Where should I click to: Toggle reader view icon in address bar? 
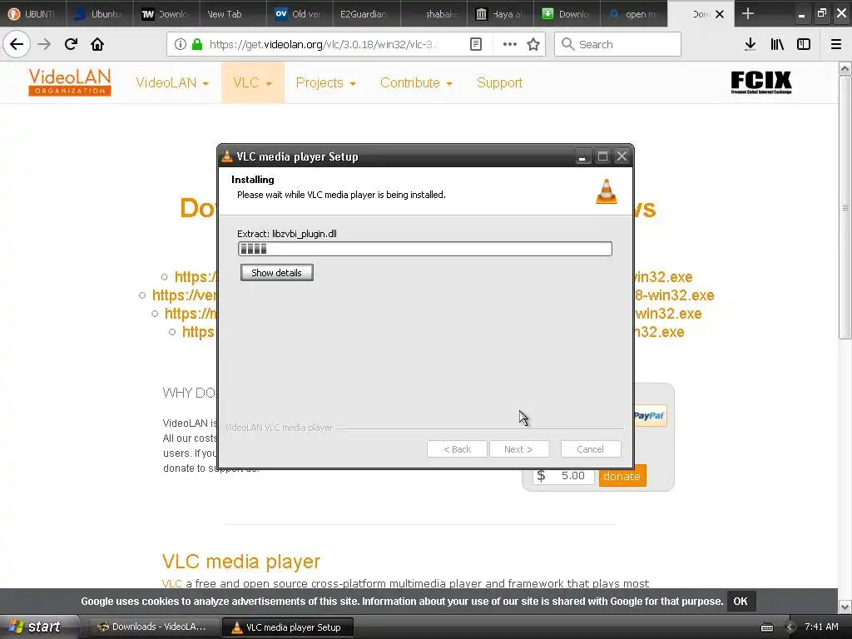pyautogui.click(x=475, y=44)
